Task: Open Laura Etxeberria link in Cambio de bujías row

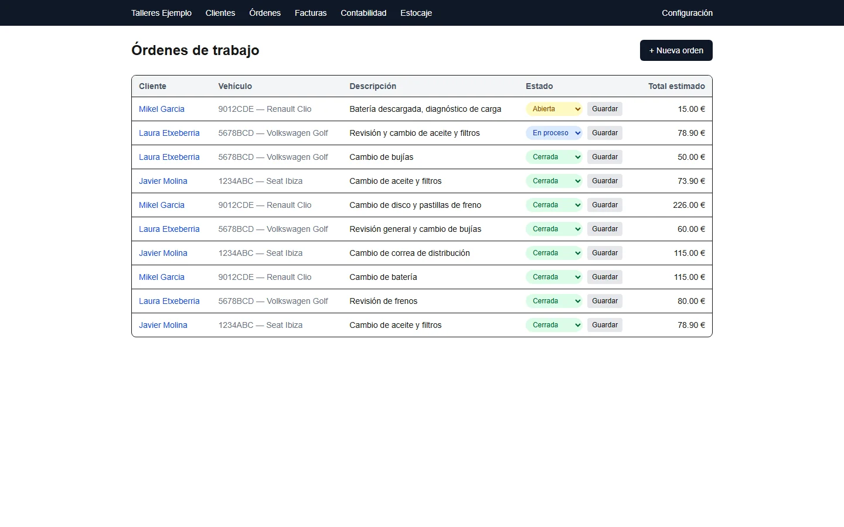Action: 169,157
